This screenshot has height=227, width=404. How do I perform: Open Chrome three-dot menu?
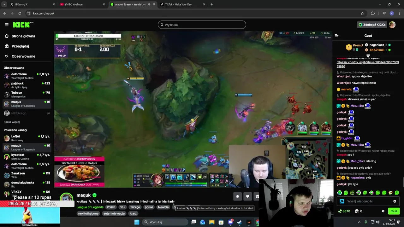[x=400, y=13]
